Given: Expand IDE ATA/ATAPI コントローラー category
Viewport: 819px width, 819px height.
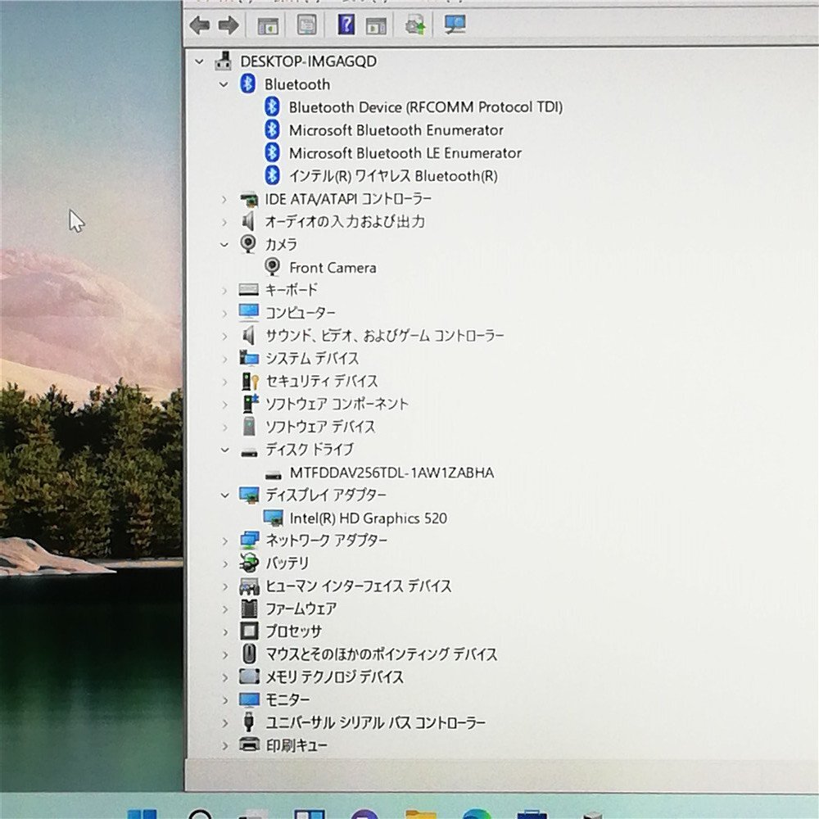Looking at the screenshot, I should (x=224, y=199).
